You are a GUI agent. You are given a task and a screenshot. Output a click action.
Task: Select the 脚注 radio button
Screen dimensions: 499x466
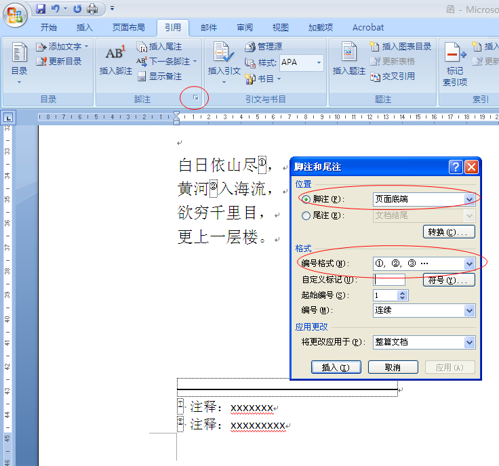tap(306, 199)
